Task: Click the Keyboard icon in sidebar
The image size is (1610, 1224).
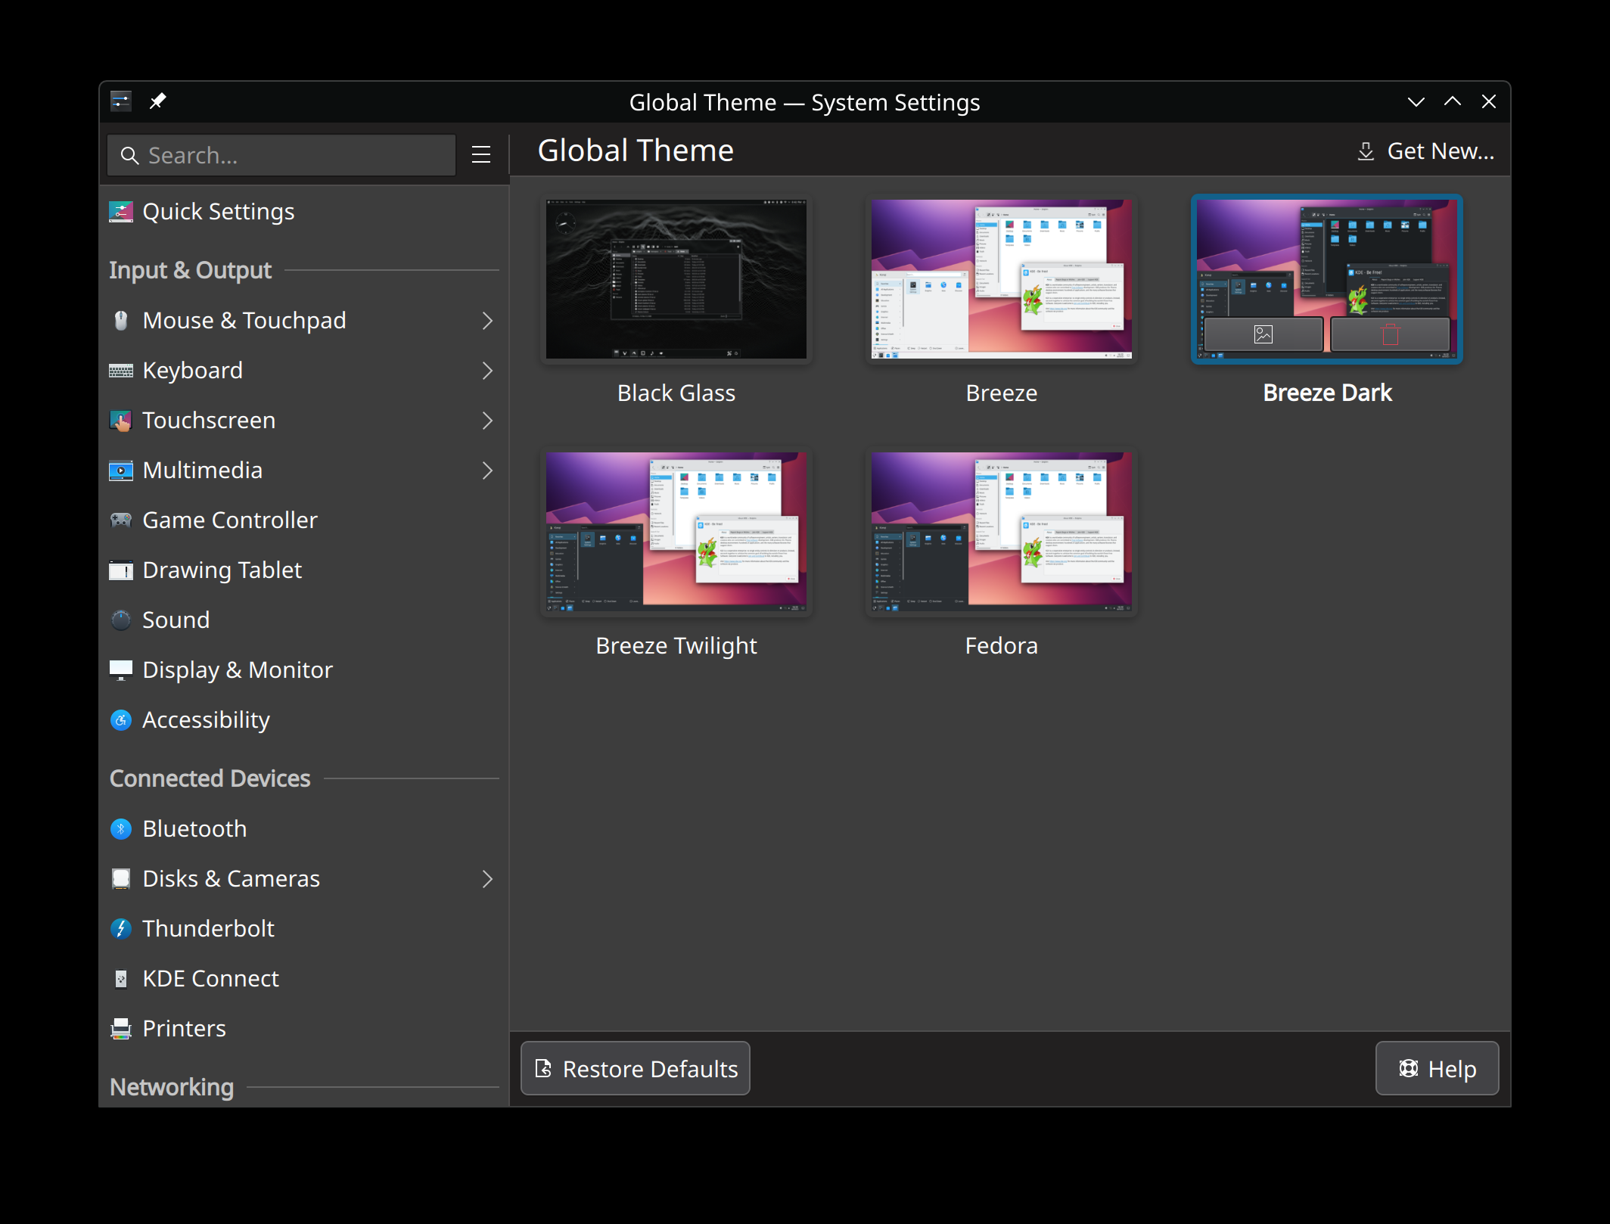Action: 121,371
